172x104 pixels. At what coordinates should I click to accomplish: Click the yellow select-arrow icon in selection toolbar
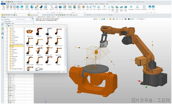click(x=3, y=15)
